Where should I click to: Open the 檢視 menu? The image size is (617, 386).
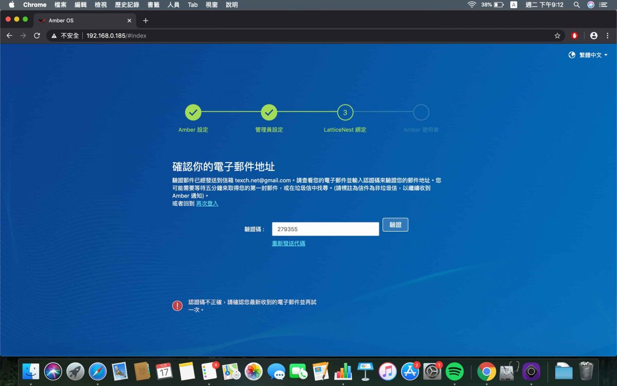pos(101,5)
